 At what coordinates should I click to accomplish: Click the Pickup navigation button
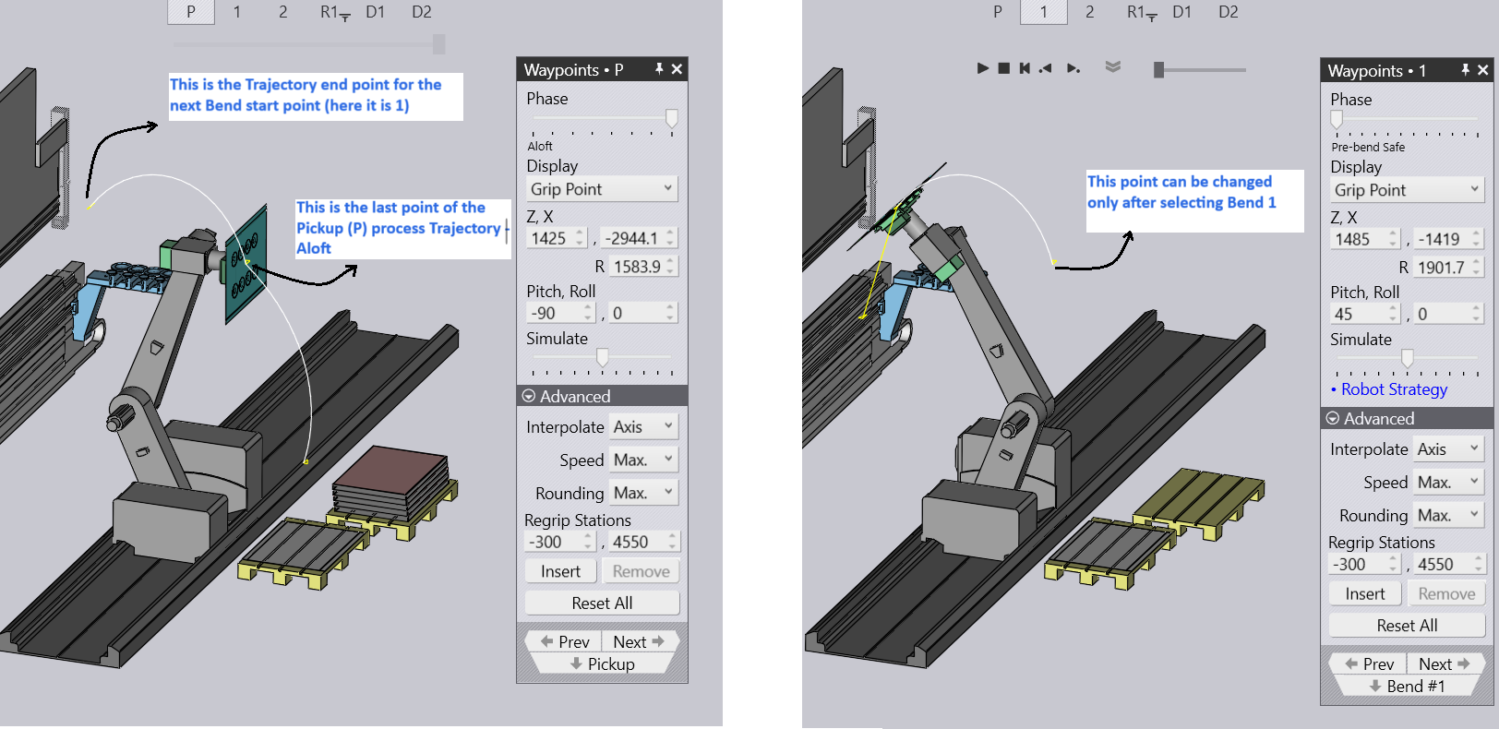point(602,663)
